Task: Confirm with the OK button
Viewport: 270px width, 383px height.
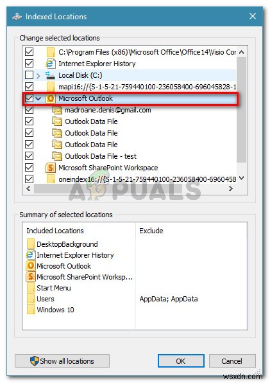Action: point(181,361)
